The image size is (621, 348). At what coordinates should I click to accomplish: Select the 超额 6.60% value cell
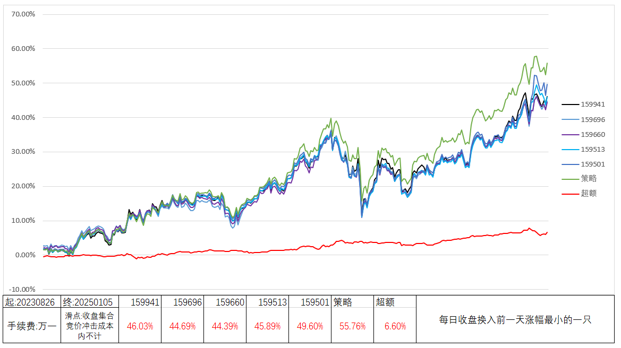(x=395, y=326)
